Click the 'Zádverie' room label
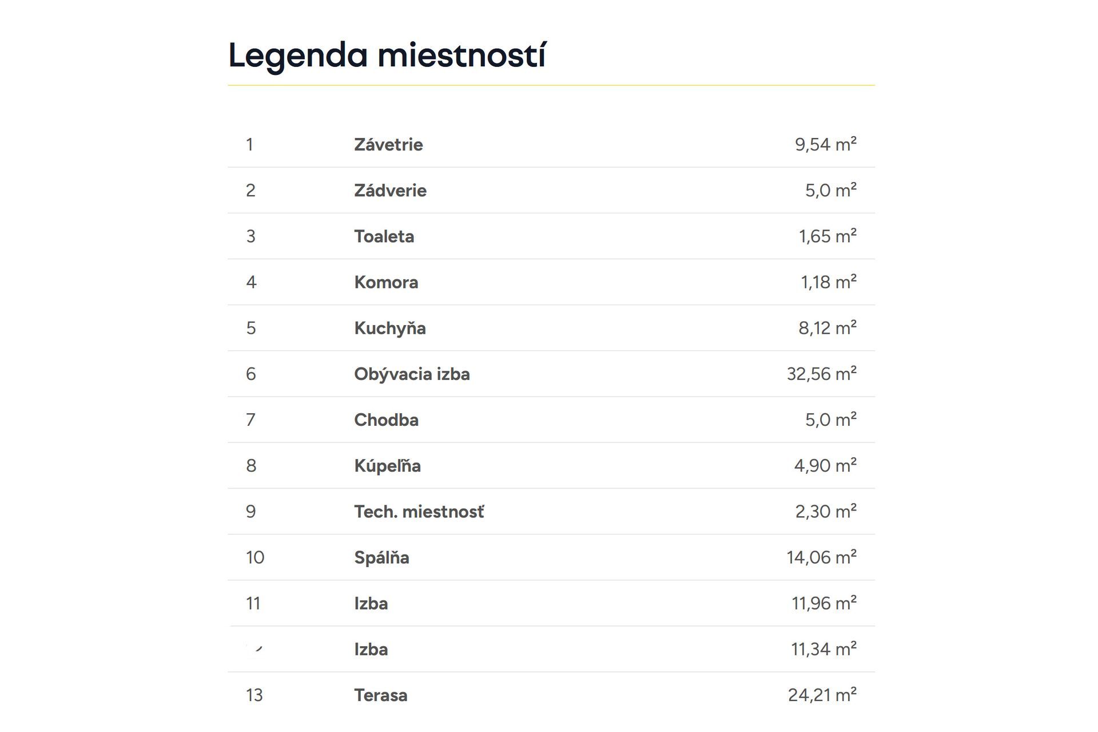Viewport: 1098px width, 732px height. point(390,191)
